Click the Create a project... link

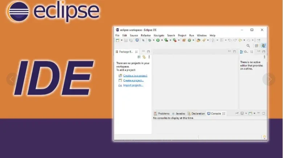tap(134, 80)
